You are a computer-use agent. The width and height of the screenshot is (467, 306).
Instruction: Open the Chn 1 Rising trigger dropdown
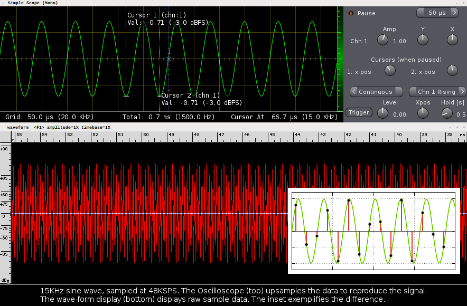[x=437, y=92]
